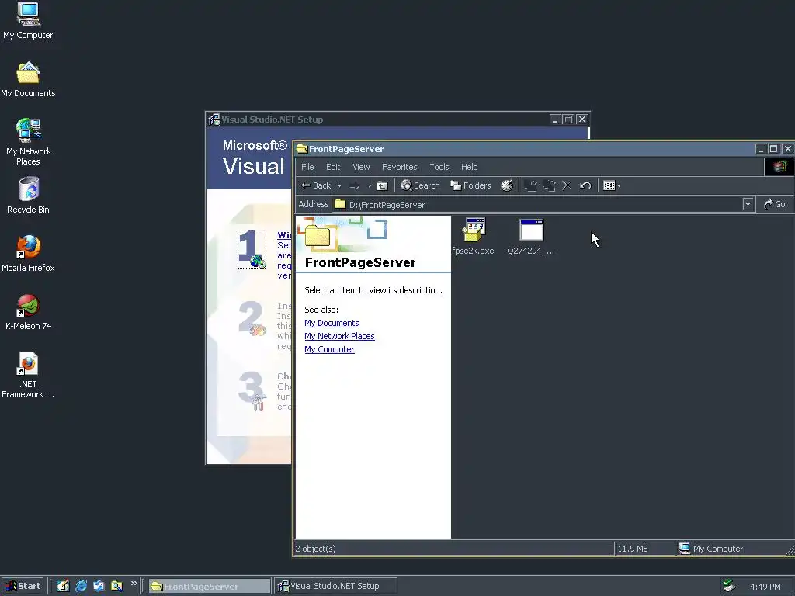
Task: Select the fpse2k.exe file icon
Action: (474, 230)
